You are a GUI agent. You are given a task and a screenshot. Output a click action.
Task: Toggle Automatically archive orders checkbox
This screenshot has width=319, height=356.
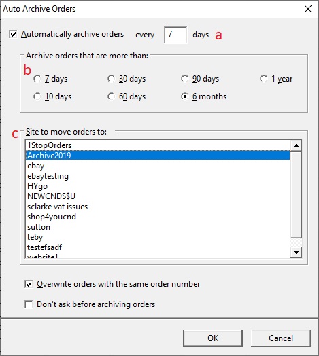[13, 34]
